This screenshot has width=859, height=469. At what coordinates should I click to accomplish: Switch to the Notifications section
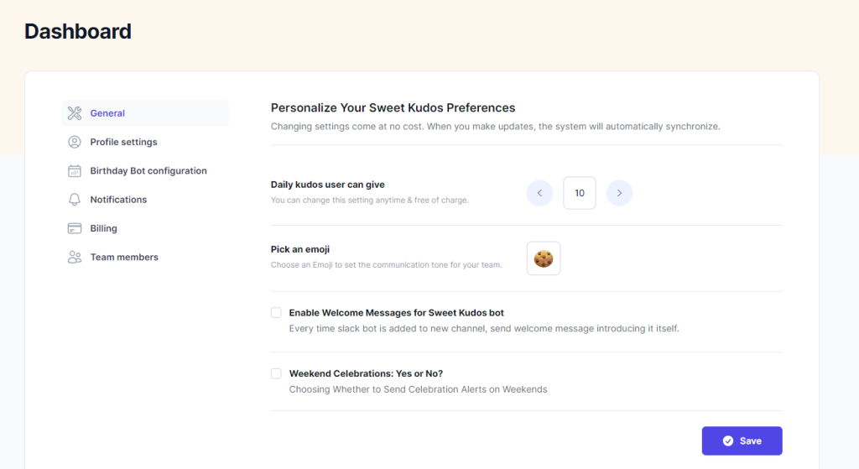pos(118,200)
